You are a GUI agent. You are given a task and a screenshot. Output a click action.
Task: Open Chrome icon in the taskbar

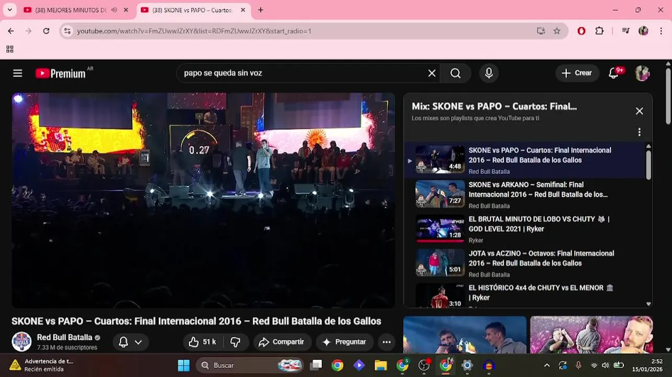[337, 365]
